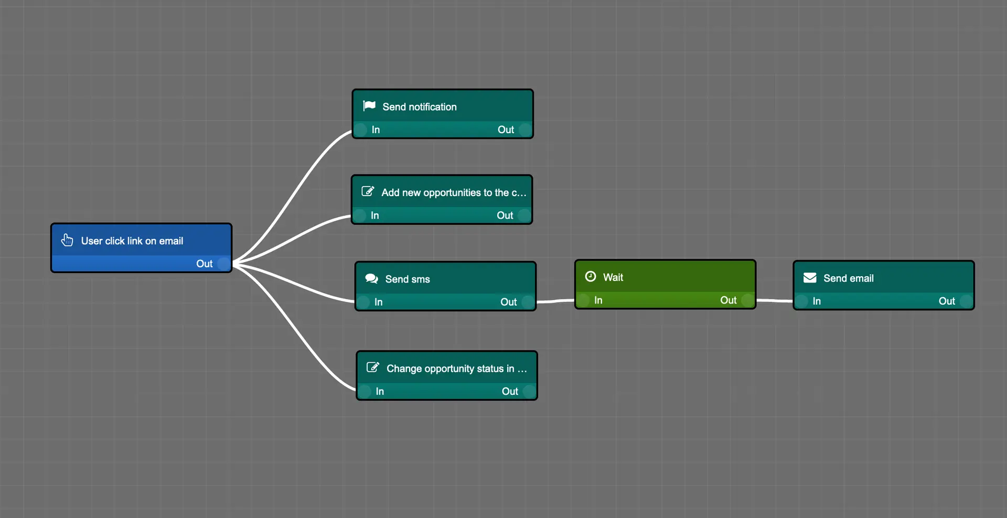Click the envelope icon on Send email

pos(810,277)
